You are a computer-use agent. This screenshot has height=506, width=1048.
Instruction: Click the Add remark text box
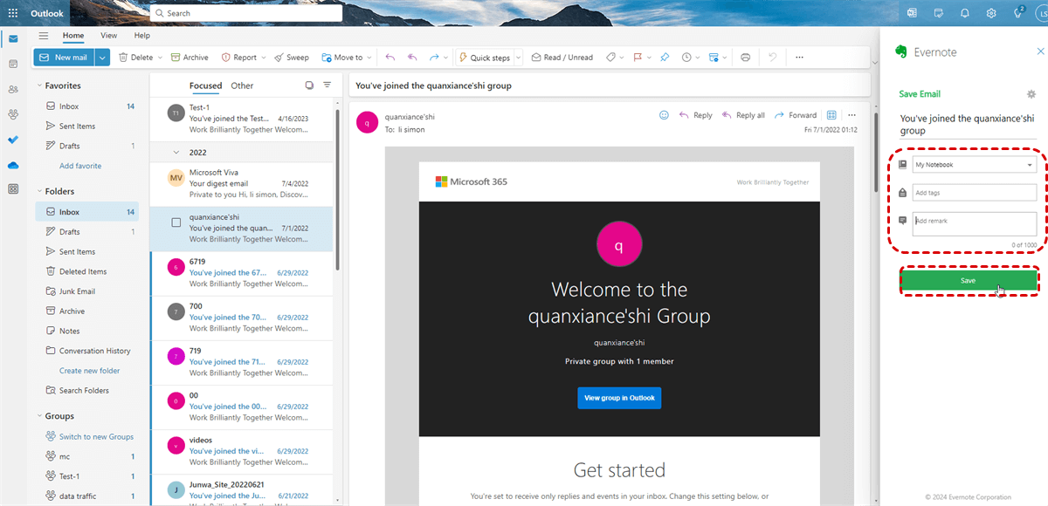pyautogui.click(x=975, y=224)
